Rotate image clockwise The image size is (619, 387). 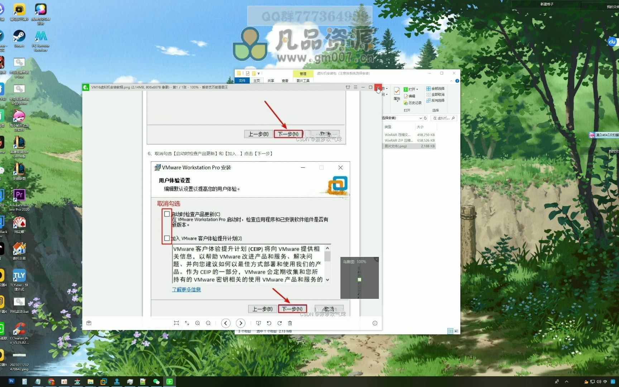(x=279, y=323)
